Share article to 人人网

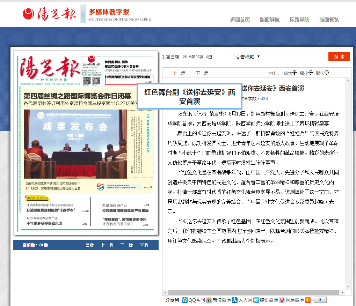click(242, 300)
